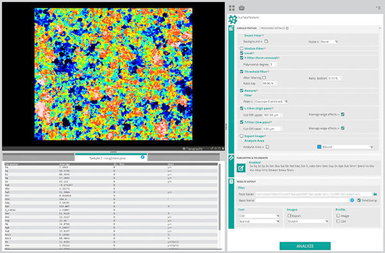Open the Mouse analysis area dropdown

coord(347,146)
